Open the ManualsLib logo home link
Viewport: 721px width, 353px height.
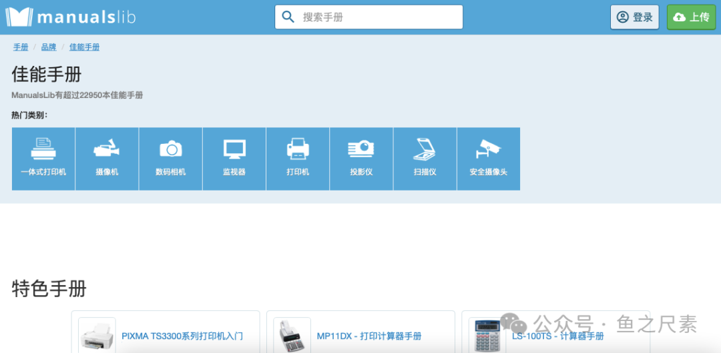point(70,17)
